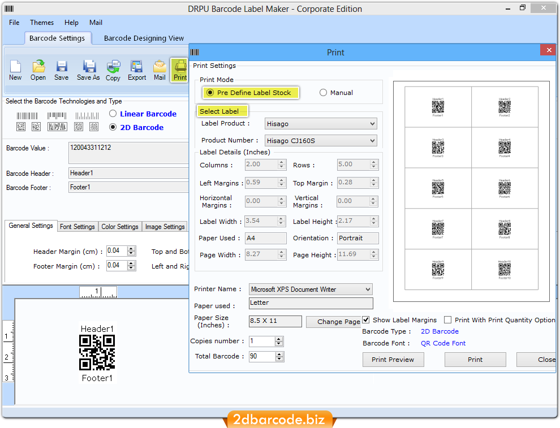The height and width of the screenshot is (428, 560).
Task: Click the QR code on design canvas
Action: 97,353
